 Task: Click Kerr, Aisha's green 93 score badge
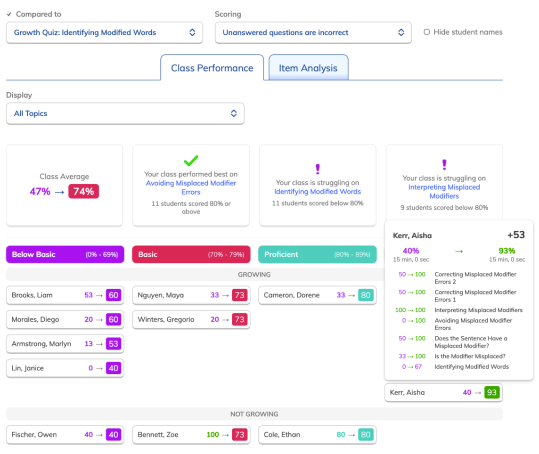point(491,392)
